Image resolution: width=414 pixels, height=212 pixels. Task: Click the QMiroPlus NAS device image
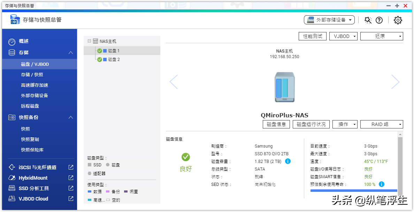point(285,87)
